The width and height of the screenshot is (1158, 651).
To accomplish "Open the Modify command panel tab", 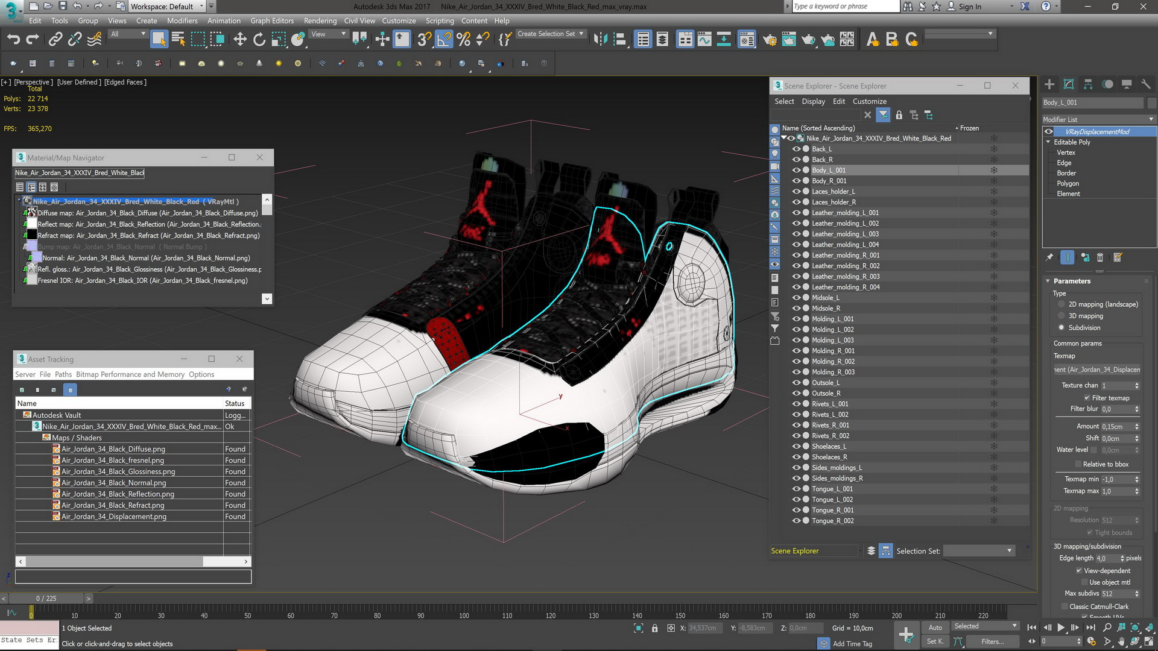I will pos(1069,84).
